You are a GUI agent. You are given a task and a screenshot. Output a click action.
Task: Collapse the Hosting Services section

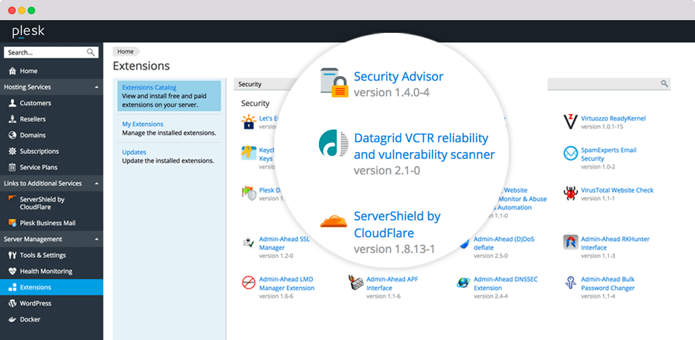click(x=96, y=87)
